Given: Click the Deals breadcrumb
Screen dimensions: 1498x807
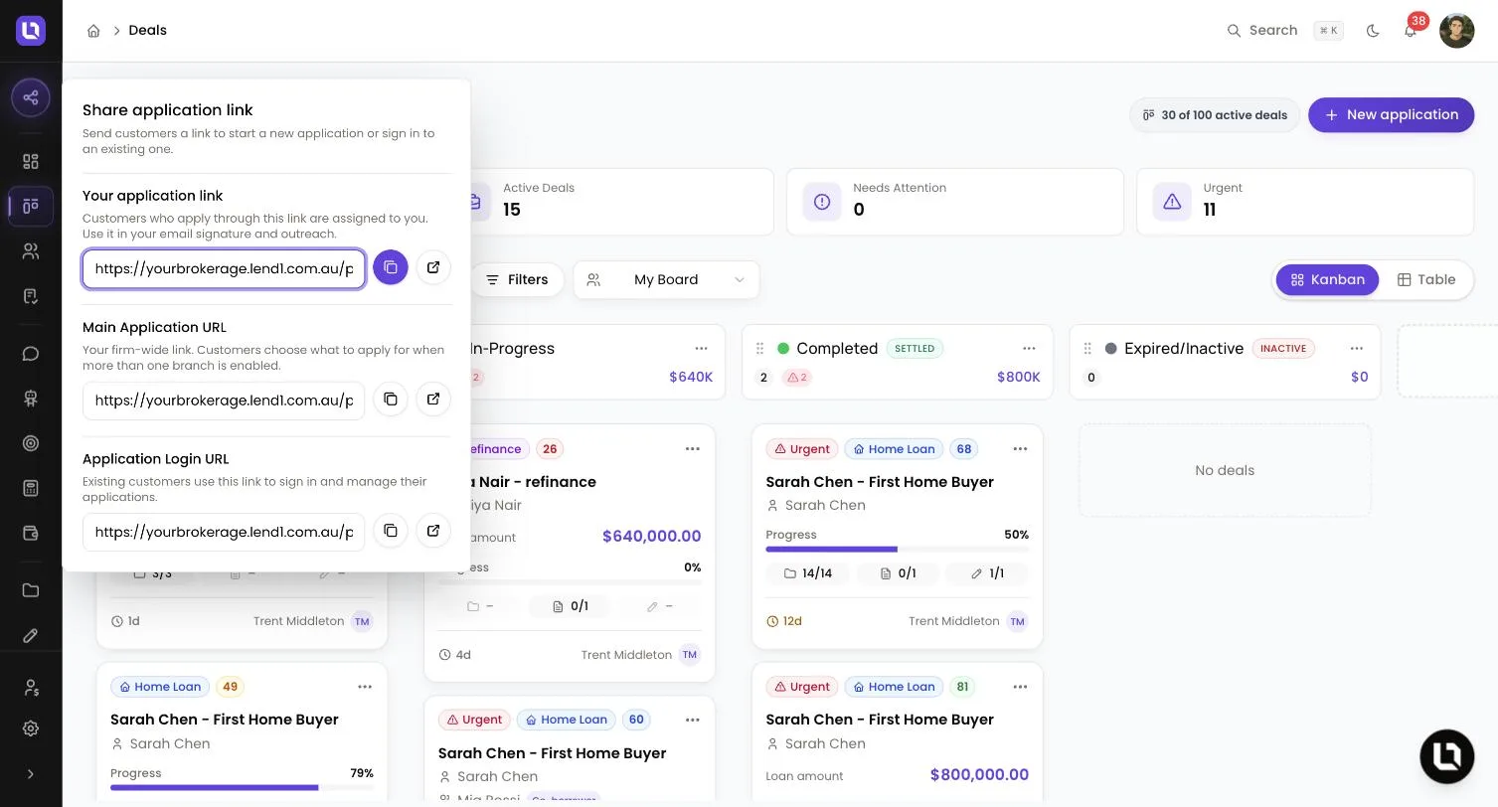Looking at the screenshot, I should (x=147, y=31).
